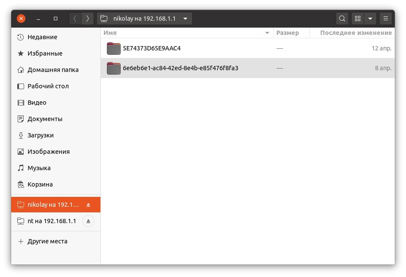
Task: Sort by Имя column header
Action: point(187,33)
